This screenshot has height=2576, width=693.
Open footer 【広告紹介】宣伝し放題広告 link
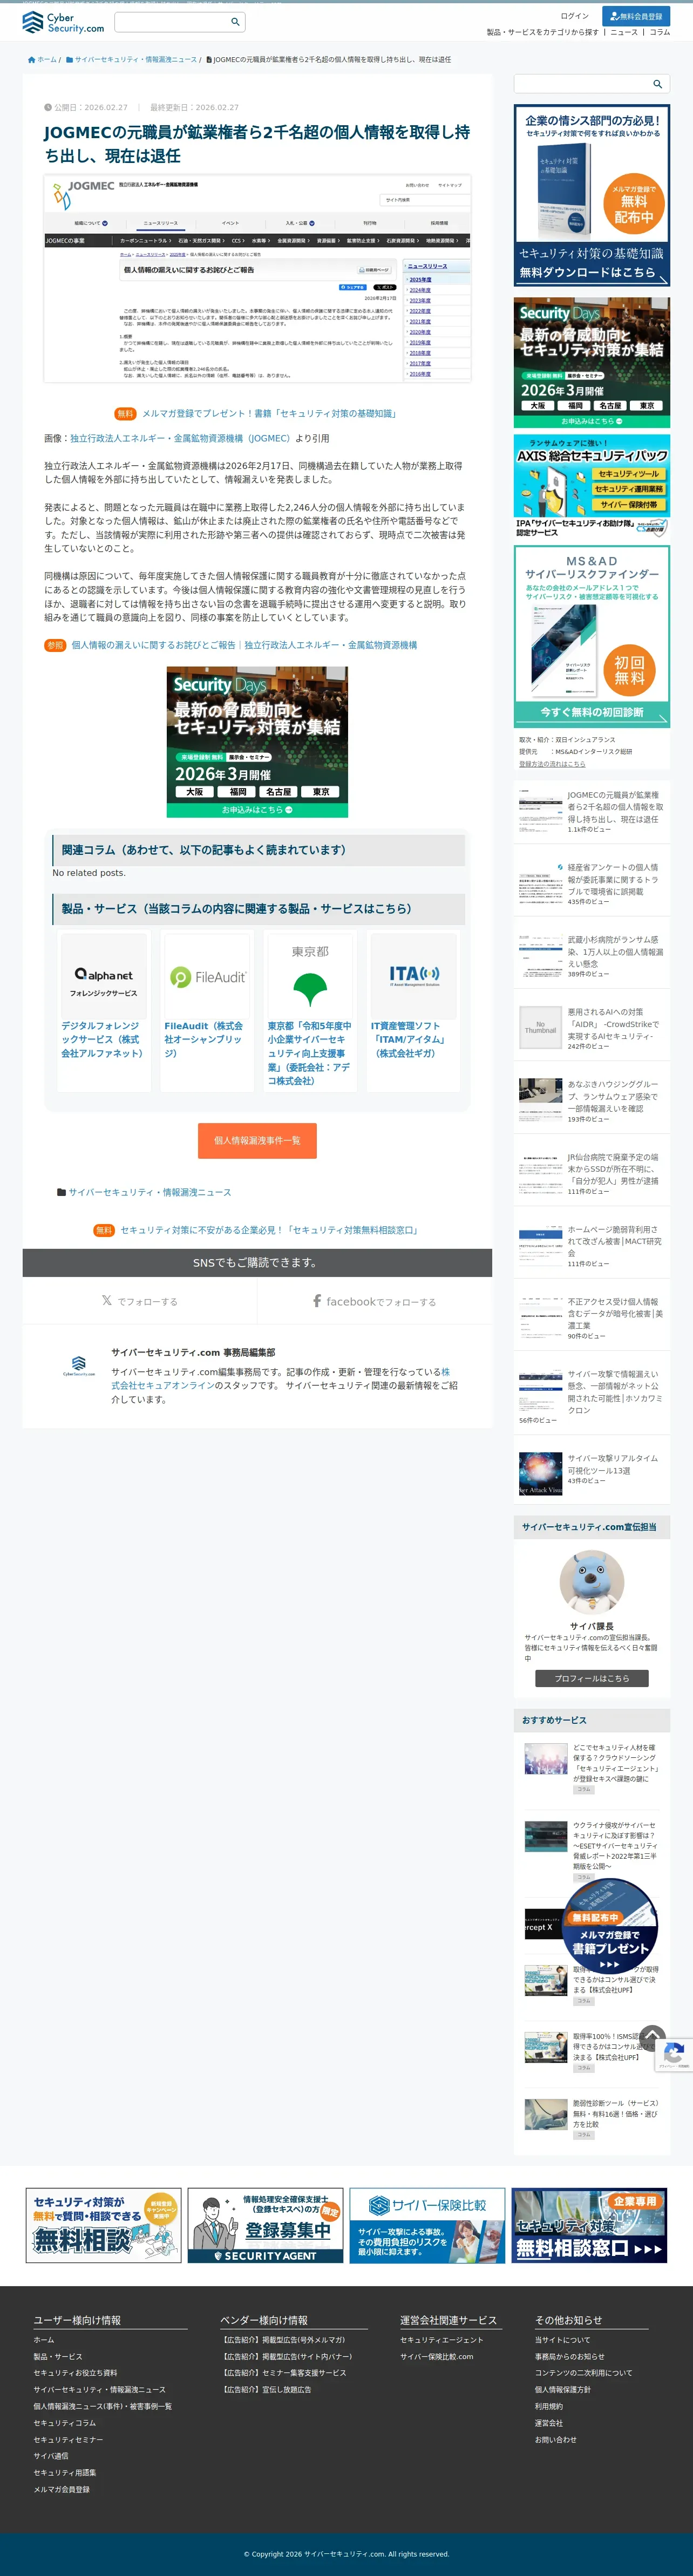[x=266, y=2390]
